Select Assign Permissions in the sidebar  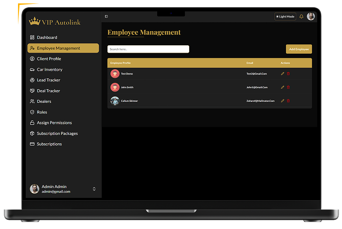54,123
